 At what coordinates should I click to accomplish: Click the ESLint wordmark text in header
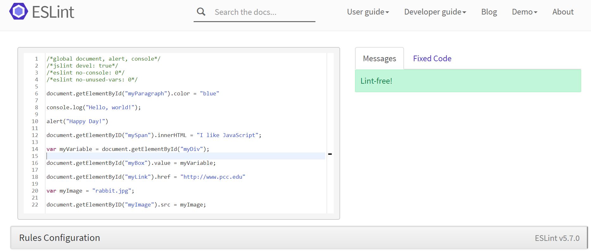pos(53,12)
